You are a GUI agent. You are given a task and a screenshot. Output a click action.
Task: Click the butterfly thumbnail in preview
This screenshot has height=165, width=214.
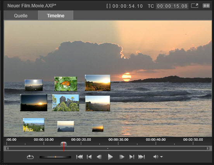pyautogui.click(x=66, y=84)
